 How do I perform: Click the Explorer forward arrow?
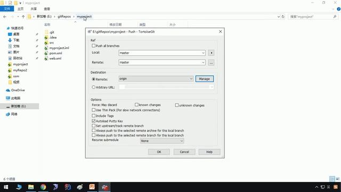(12, 17)
